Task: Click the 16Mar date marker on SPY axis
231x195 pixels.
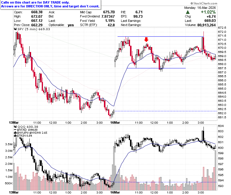Action: tap(115, 123)
